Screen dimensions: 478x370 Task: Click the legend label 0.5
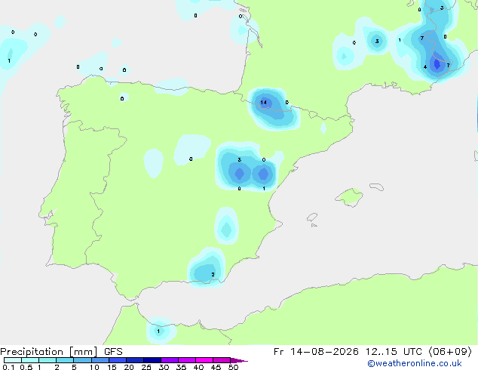(x=26, y=367)
